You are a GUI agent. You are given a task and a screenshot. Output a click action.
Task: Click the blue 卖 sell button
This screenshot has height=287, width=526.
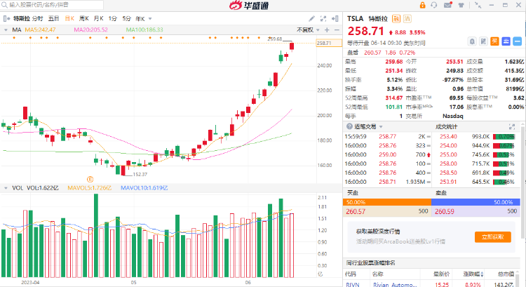click(506, 41)
